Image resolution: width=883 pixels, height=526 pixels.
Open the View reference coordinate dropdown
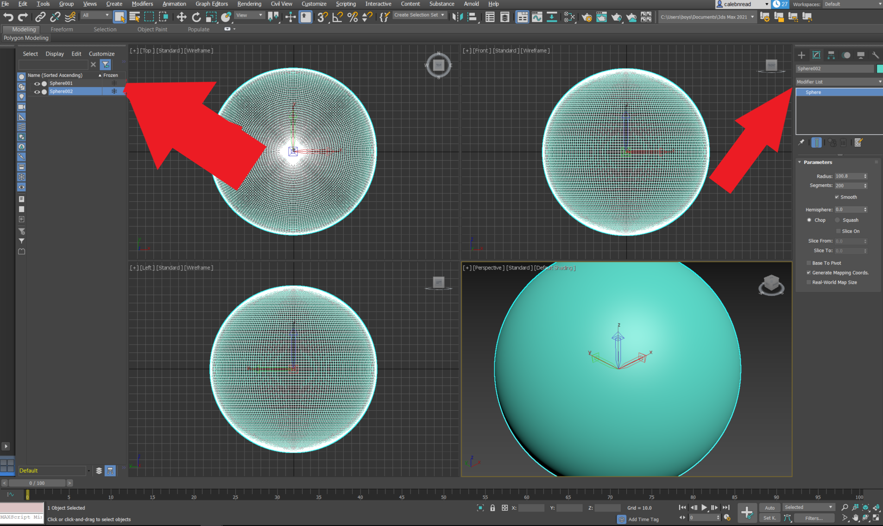tap(249, 15)
